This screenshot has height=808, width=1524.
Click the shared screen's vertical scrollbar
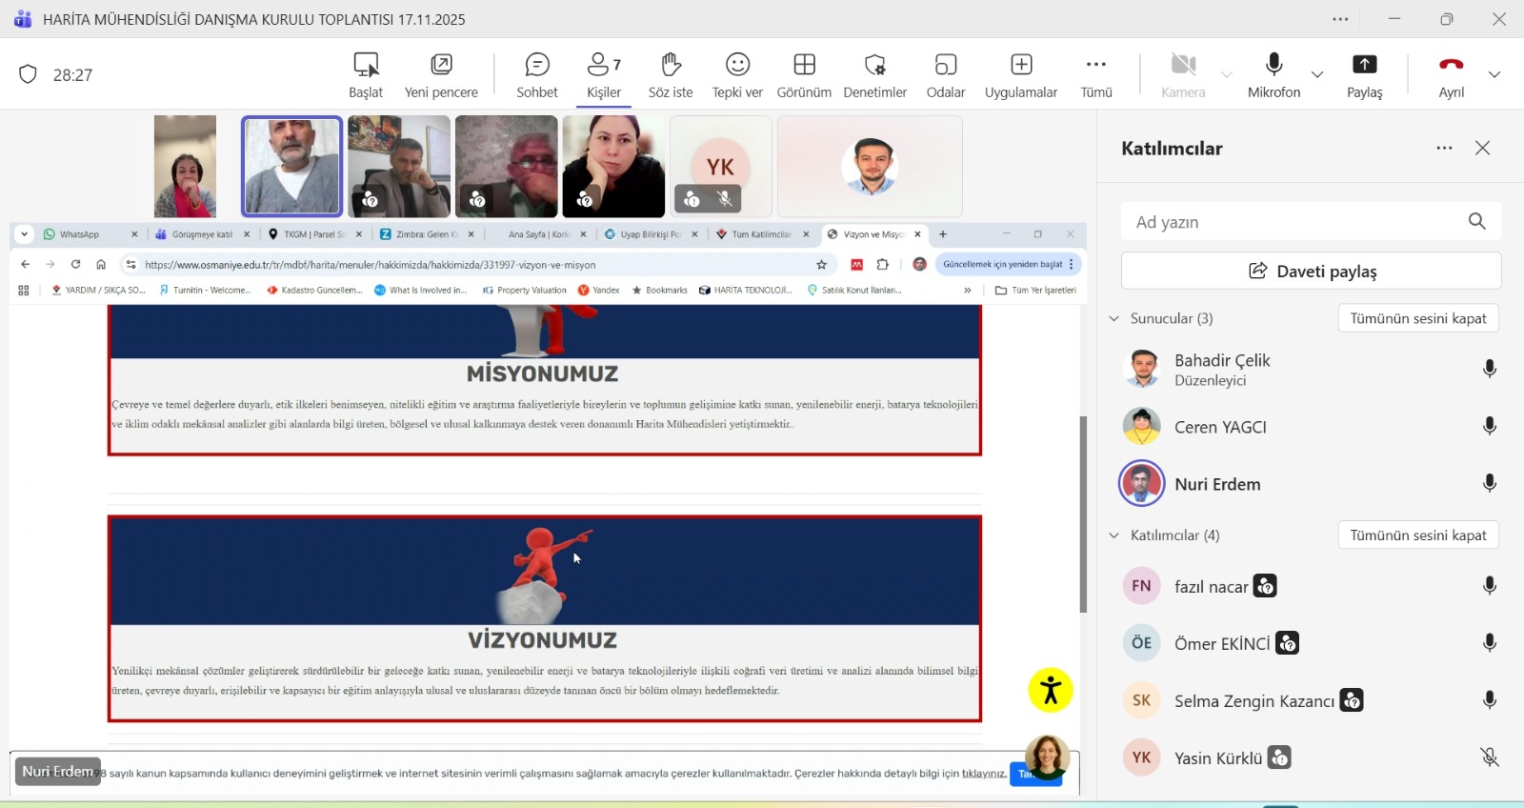click(x=1083, y=515)
